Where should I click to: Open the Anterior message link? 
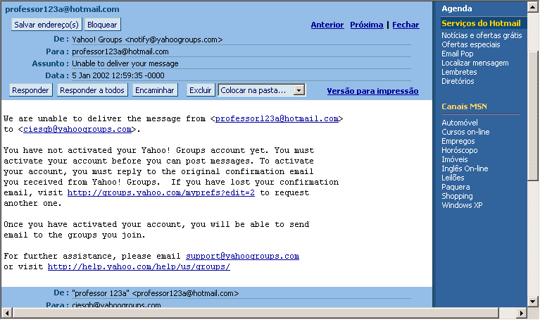tap(327, 25)
